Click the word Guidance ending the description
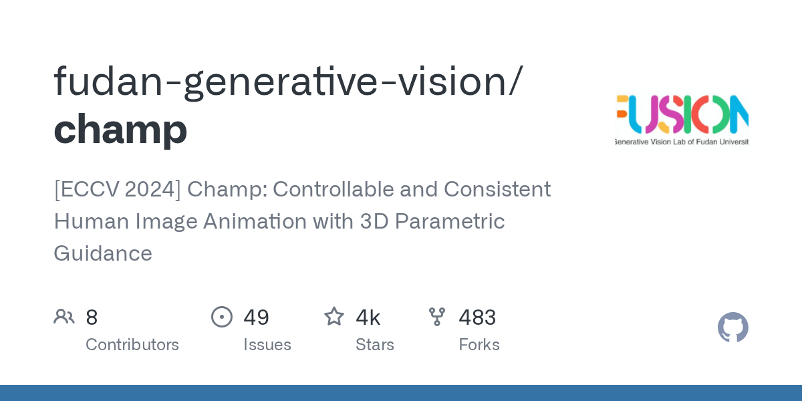This screenshot has height=401, width=802. pyautogui.click(x=103, y=253)
